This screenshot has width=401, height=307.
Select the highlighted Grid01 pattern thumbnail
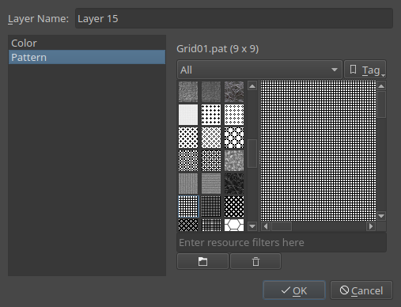coord(188,207)
